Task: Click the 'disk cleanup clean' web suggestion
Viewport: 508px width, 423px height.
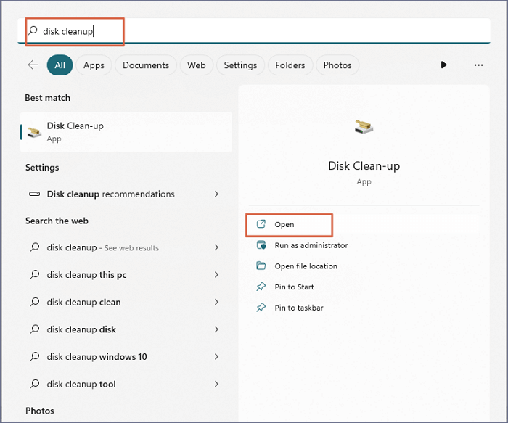Action: coord(83,303)
